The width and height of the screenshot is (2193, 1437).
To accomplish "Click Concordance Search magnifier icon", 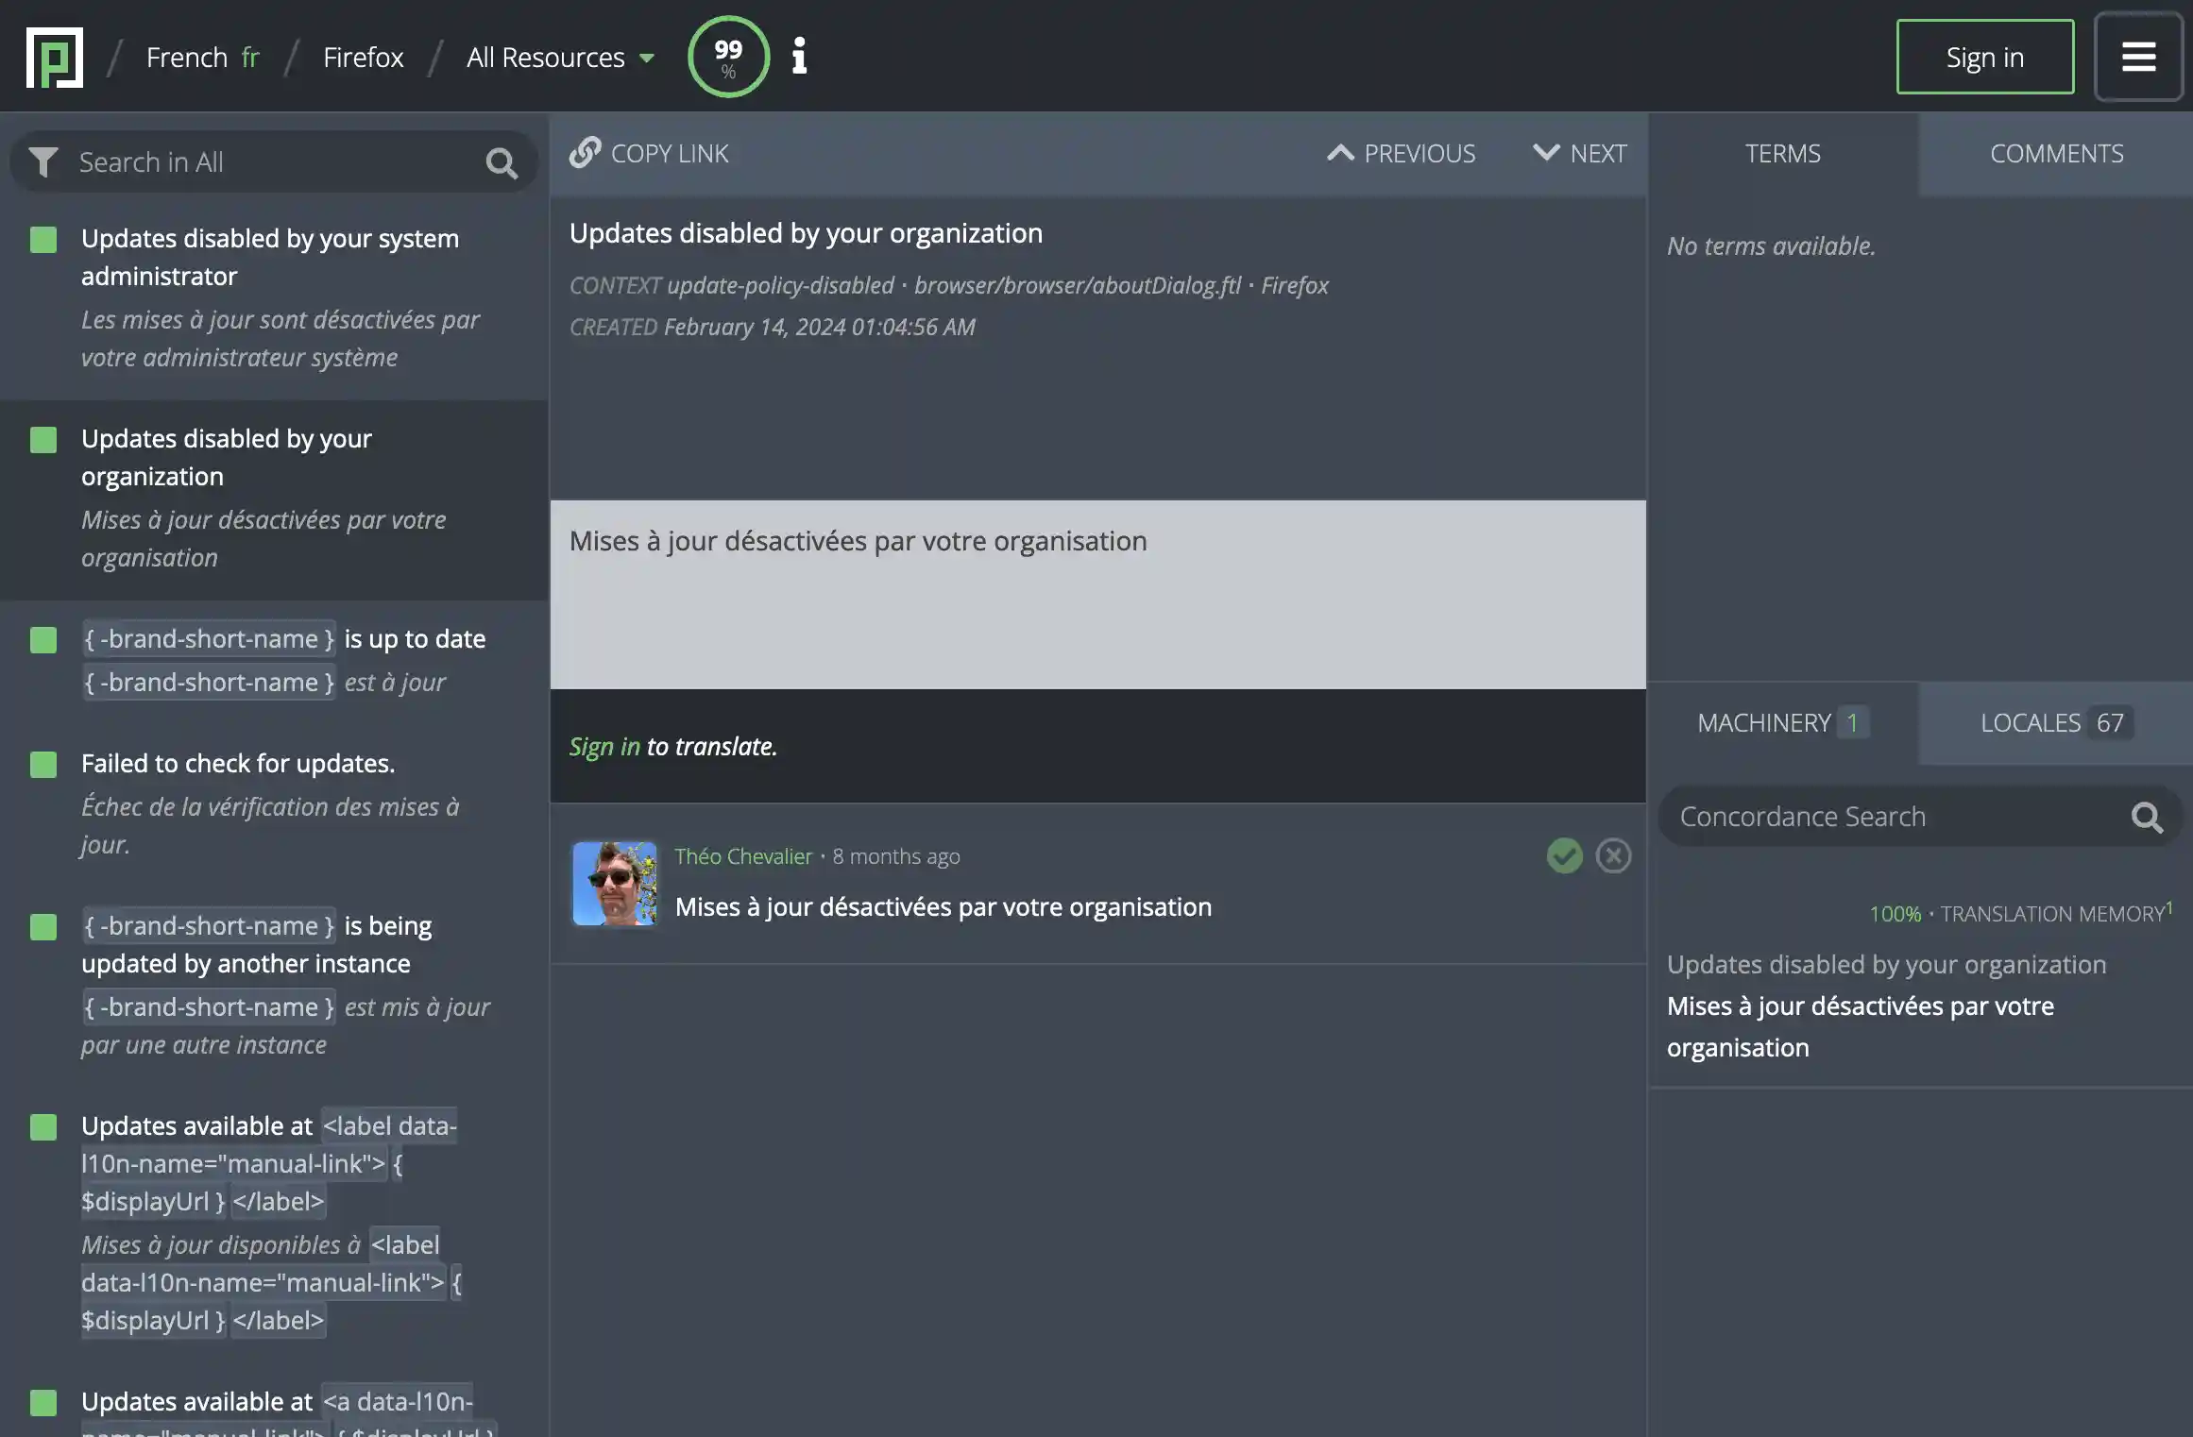I will [2147, 817].
